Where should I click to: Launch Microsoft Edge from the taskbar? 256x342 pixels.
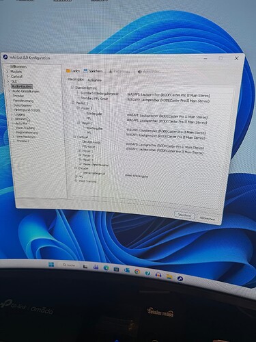tap(106, 268)
